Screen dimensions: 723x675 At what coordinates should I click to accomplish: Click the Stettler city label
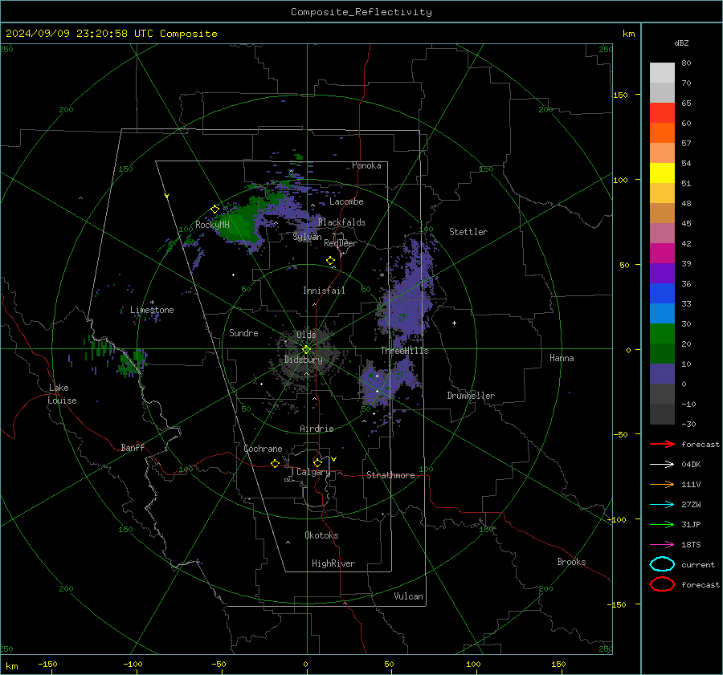(x=468, y=232)
